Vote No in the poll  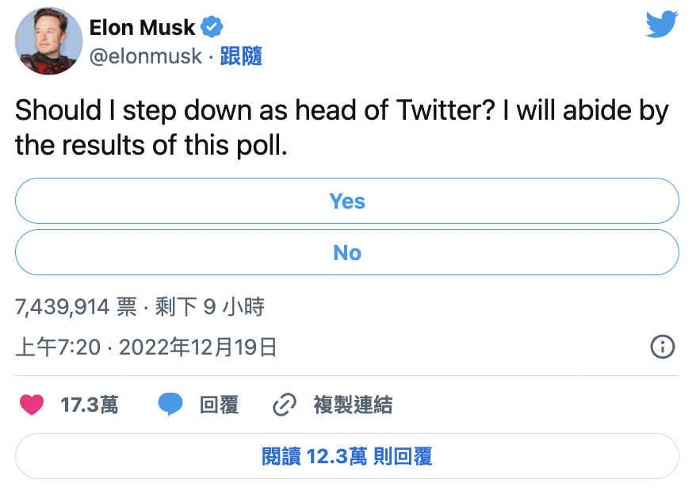347,252
